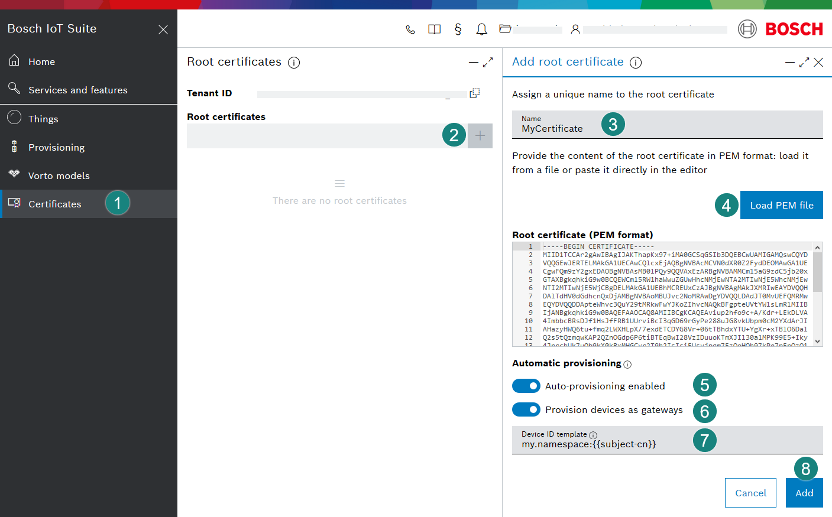Minimize the Add root certificate panel
The image size is (832, 517).
point(790,62)
